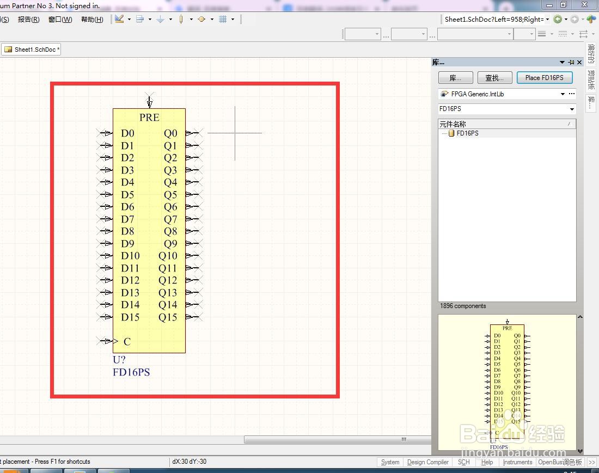Sort by 元件名称 column header
This screenshot has width=599, height=473.
(507, 124)
